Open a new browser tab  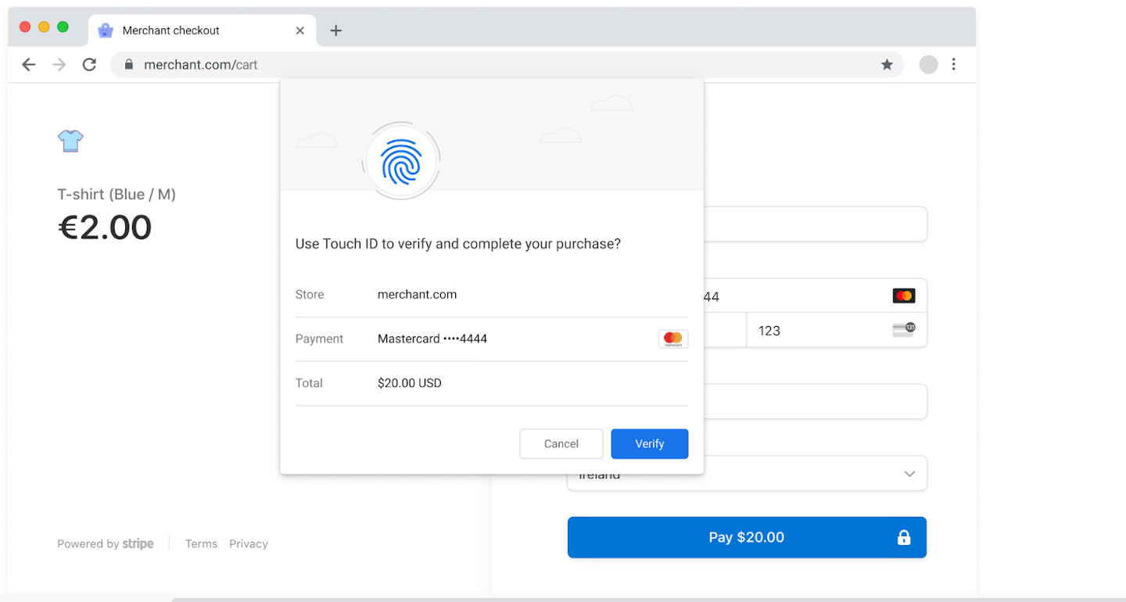pyautogui.click(x=335, y=30)
